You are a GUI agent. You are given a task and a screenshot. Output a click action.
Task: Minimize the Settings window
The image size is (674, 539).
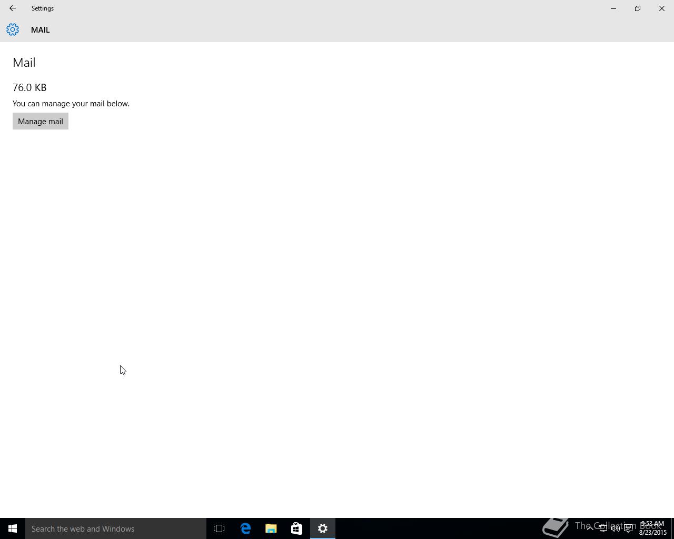(613, 8)
